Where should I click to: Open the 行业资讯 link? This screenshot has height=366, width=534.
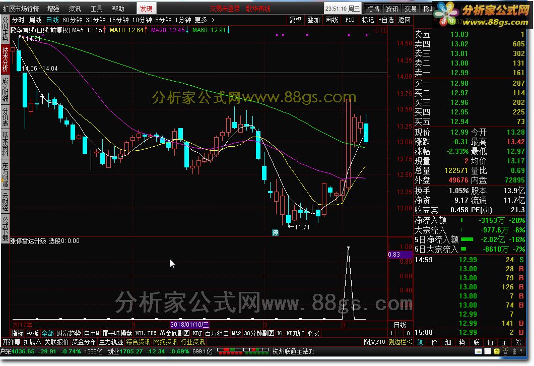click(192, 342)
